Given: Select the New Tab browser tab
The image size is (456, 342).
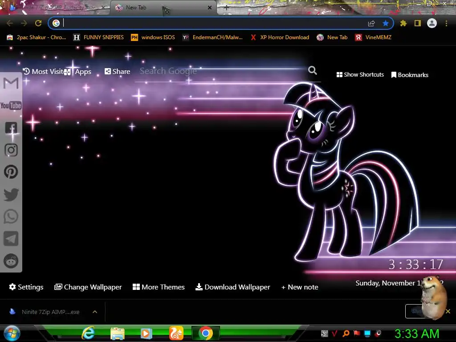Looking at the screenshot, I should tap(163, 8).
